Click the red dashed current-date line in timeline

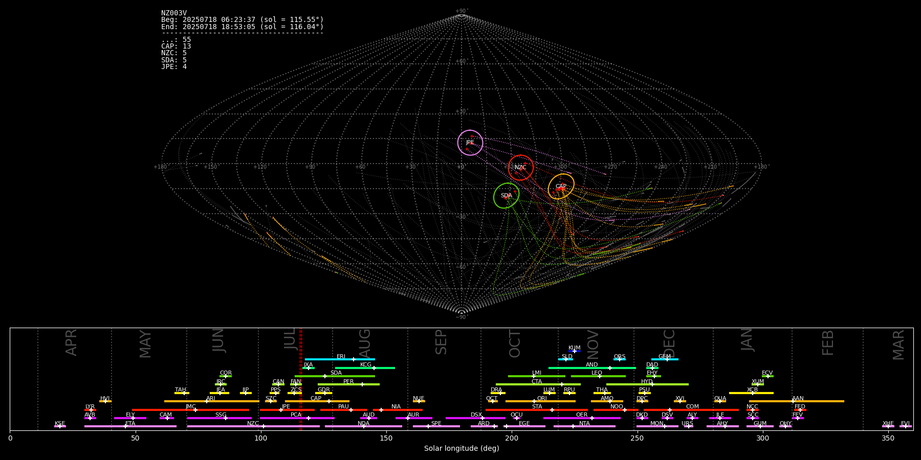point(300,379)
